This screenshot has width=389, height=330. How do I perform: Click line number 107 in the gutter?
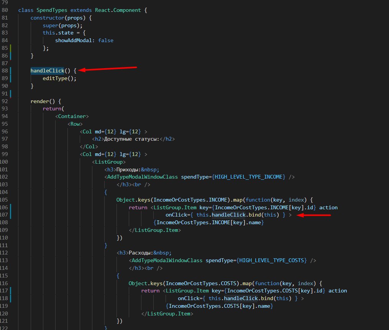pos(4,215)
